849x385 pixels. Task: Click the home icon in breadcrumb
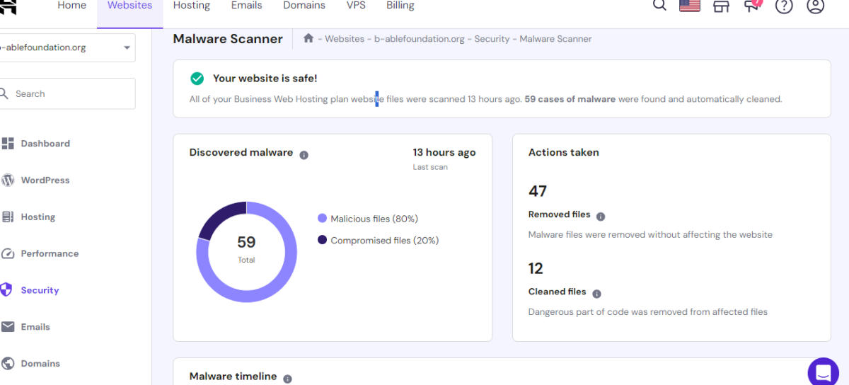308,38
